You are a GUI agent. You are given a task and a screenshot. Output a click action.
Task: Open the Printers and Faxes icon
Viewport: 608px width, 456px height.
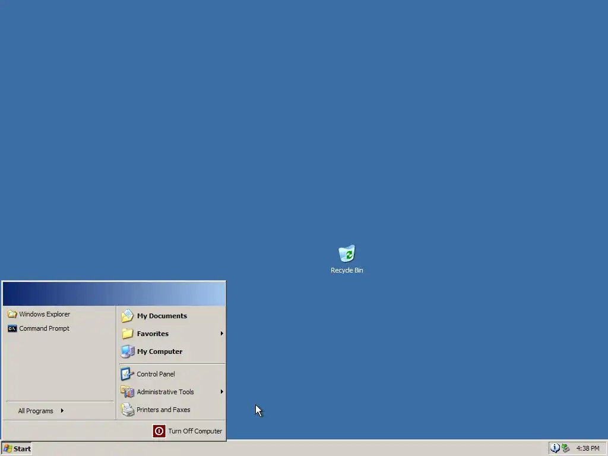(127, 410)
